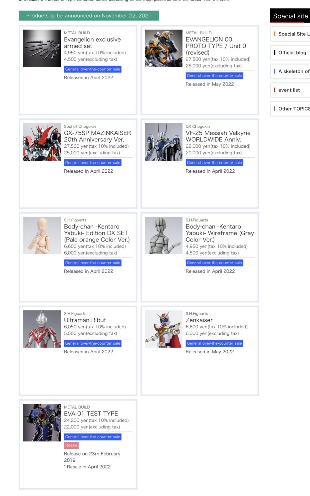Image resolution: width=310 pixels, height=496 pixels.
Task: Open the A skeleton of sidebar link
Action: pos(290,71)
